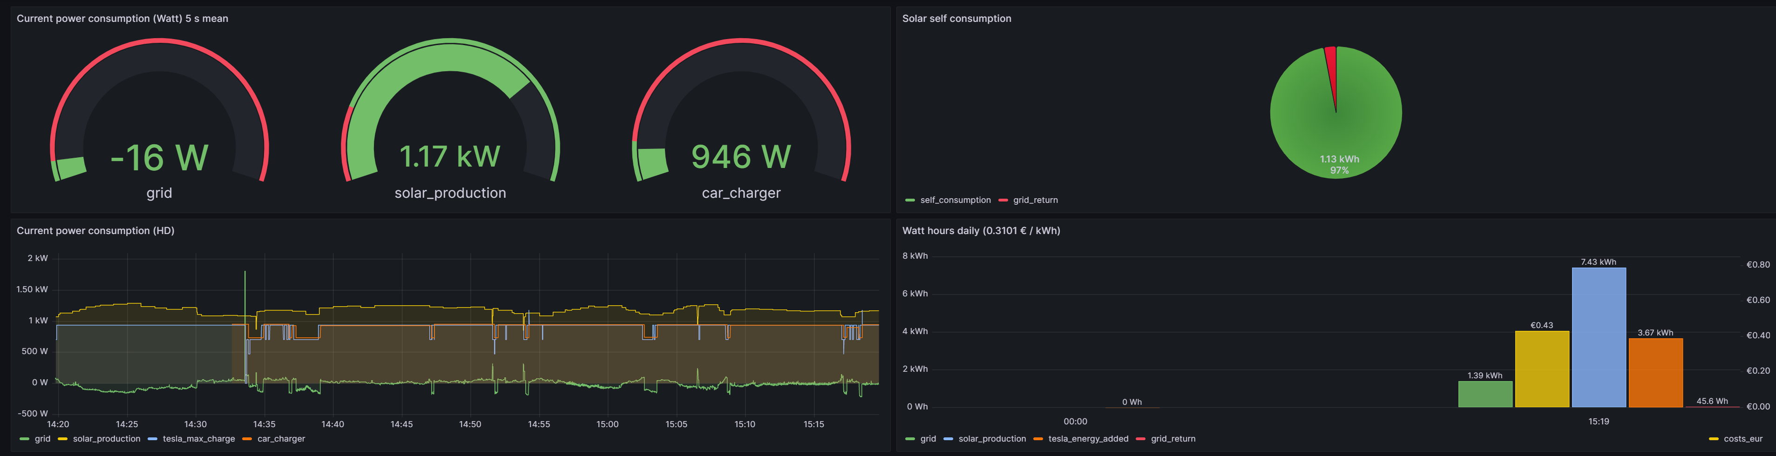Toggle grid_return series in pie legend
This screenshot has height=456, width=1776.
[1035, 201]
